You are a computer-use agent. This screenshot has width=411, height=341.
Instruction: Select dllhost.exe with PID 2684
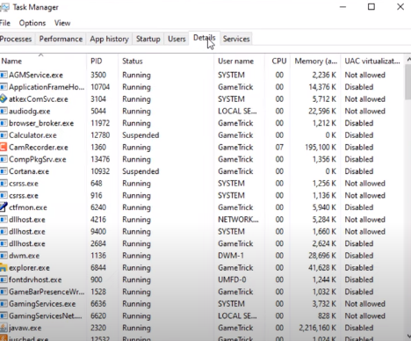[27, 243]
